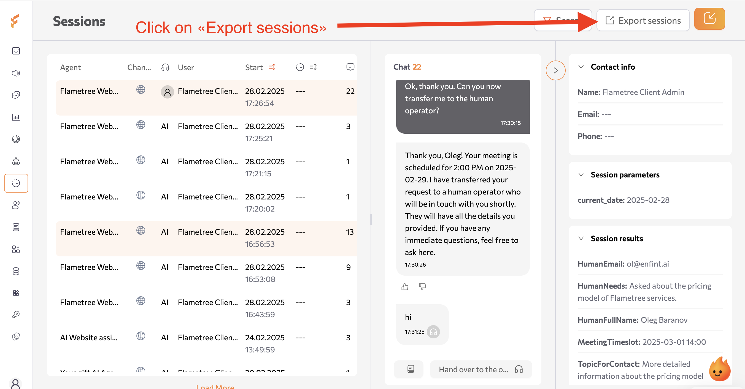Click the notes icon button below chat
Viewport: 745px width, 389px height.
[x=411, y=369]
